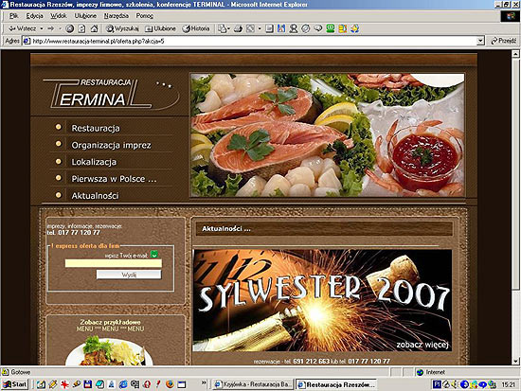Viewport: 521px width, 391px height.
Task: Open the Edycja menu
Action: tap(34, 15)
